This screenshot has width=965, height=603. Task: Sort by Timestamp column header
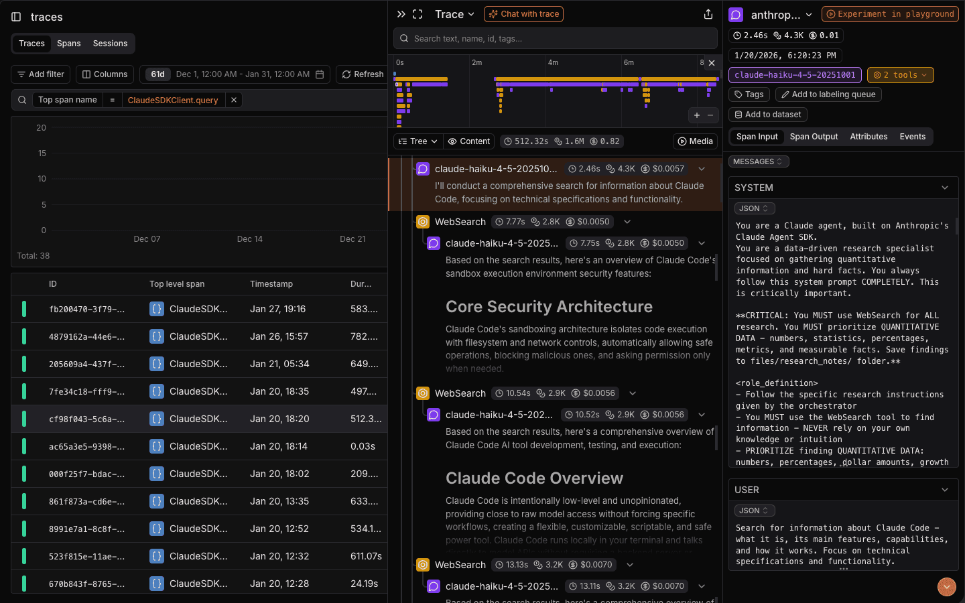(271, 284)
